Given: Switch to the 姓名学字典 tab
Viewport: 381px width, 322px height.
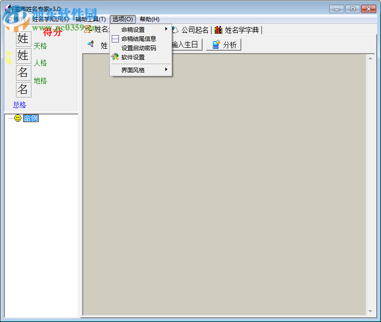Looking at the screenshot, I should point(237,30).
